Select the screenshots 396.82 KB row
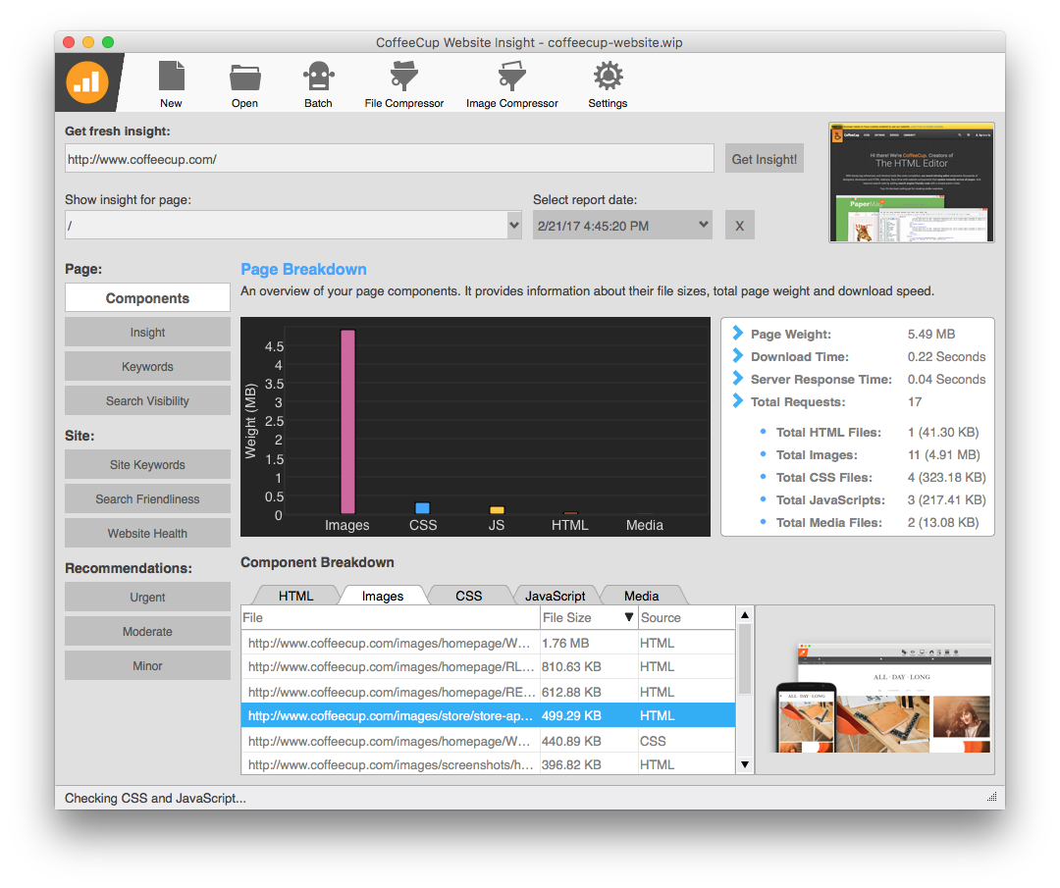 pos(488,764)
